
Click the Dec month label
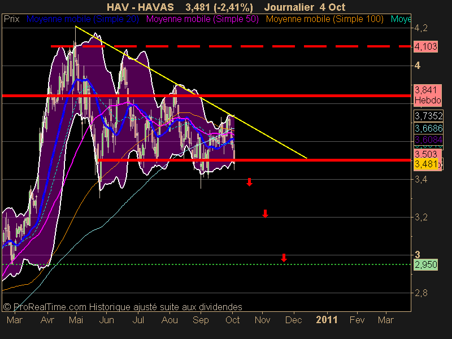tap(294, 320)
